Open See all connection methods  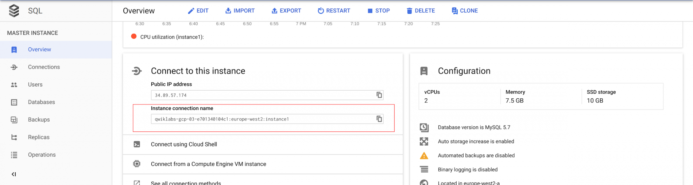(x=263, y=180)
